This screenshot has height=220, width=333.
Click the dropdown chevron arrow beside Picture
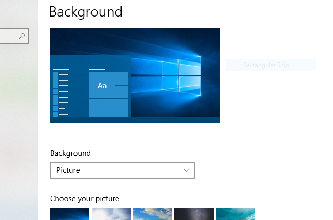(x=187, y=170)
